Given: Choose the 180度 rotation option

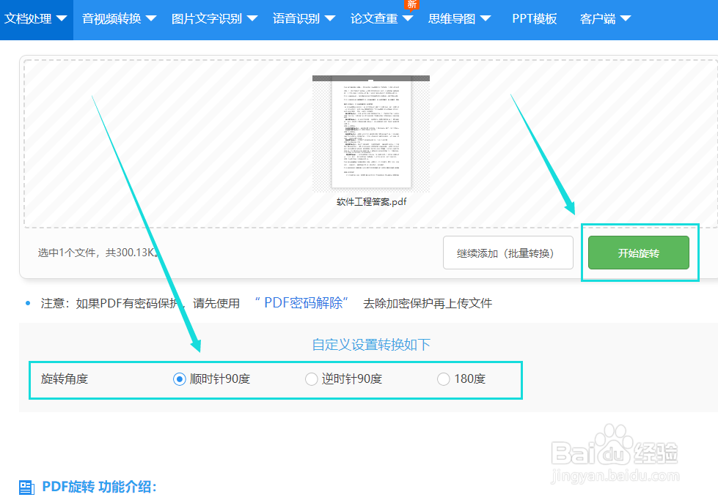Looking at the screenshot, I should (x=443, y=378).
